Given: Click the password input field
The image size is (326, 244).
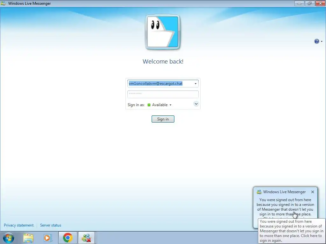Looking at the screenshot, I should [163, 94].
